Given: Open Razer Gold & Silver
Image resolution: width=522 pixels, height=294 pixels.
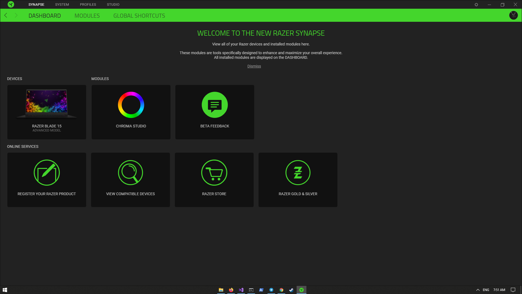Looking at the screenshot, I should click(298, 180).
